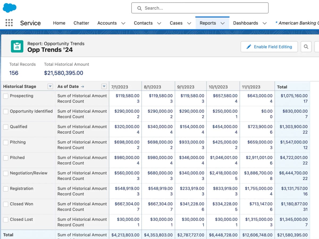Click the As of Date arrow icon
Viewport: 319px width, 239px height.
(x=82, y=86)
